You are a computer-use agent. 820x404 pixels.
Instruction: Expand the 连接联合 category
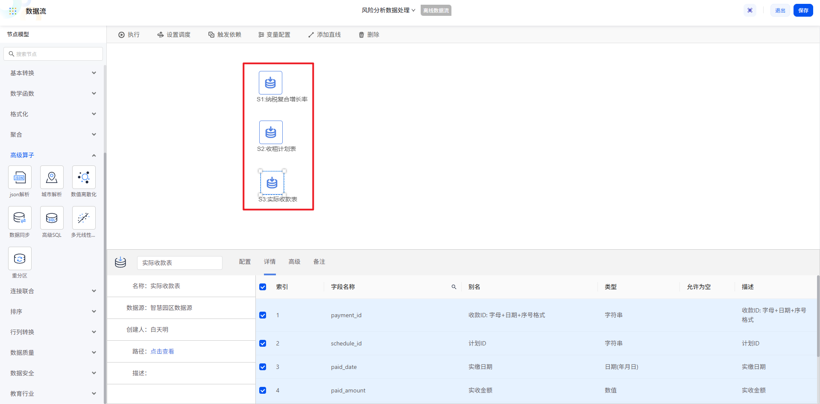click(x=53, y=291)
